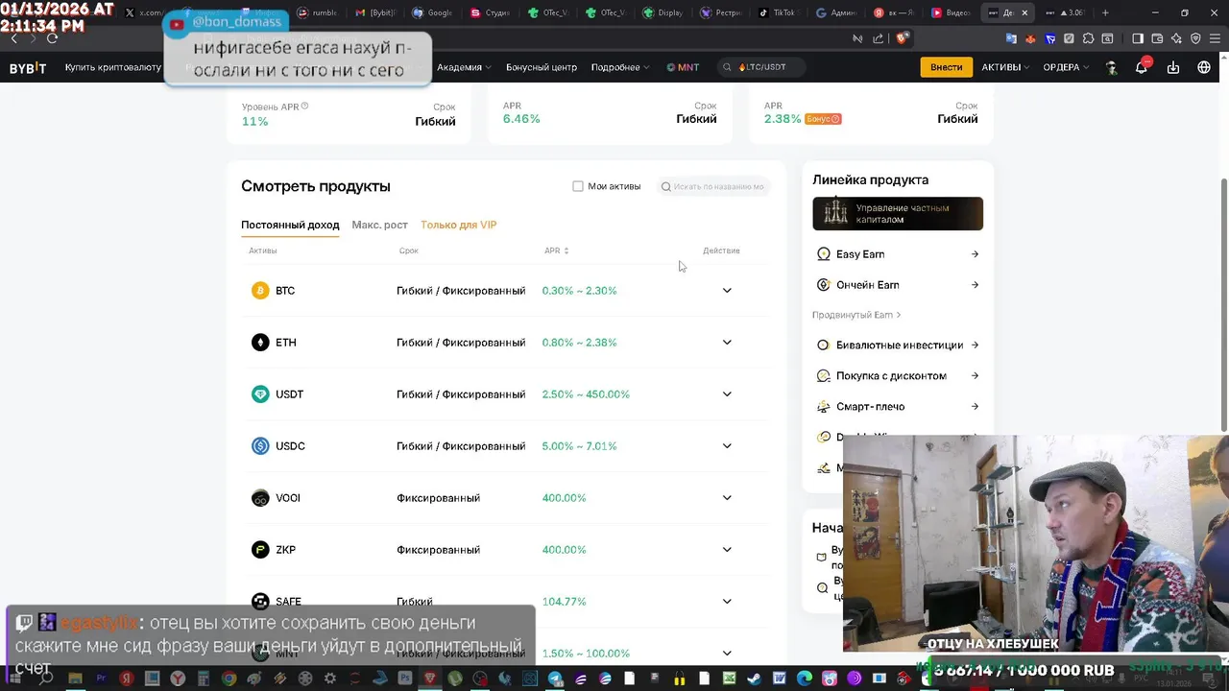Open the ОРДЕРА dropdown menu
The height and width of the screenshot is (691, 1229).
point(1066,67)
